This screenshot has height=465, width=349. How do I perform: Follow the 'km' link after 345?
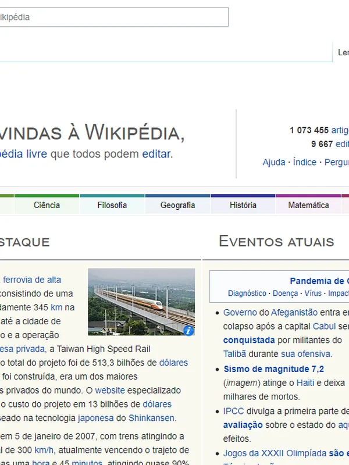pyautogui.click(x=56, y=307)
